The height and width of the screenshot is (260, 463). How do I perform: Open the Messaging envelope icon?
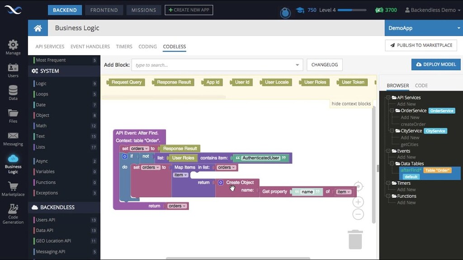coord(13,135)
